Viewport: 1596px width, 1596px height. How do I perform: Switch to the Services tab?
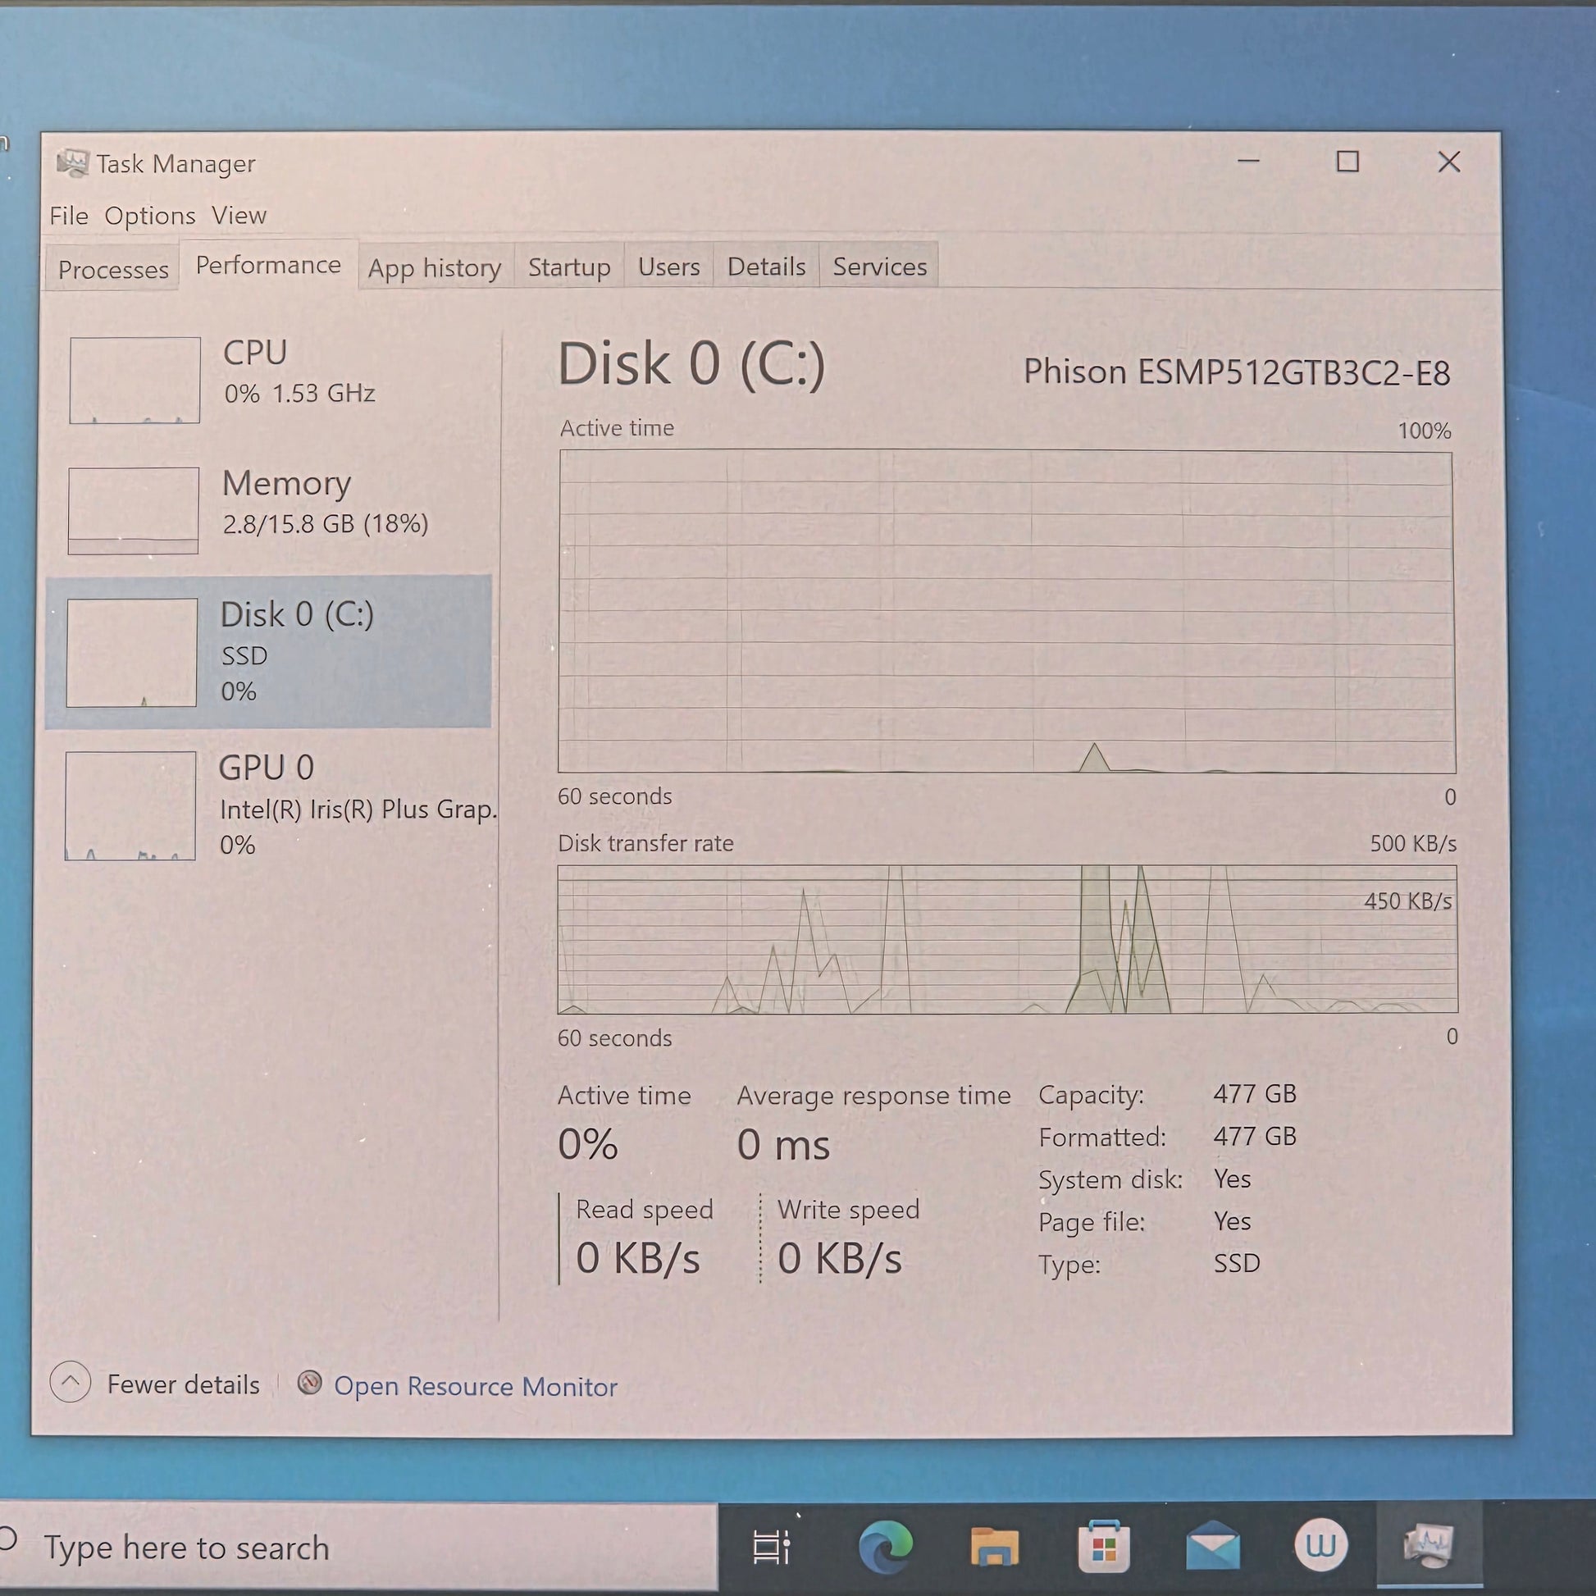[879, 266]
